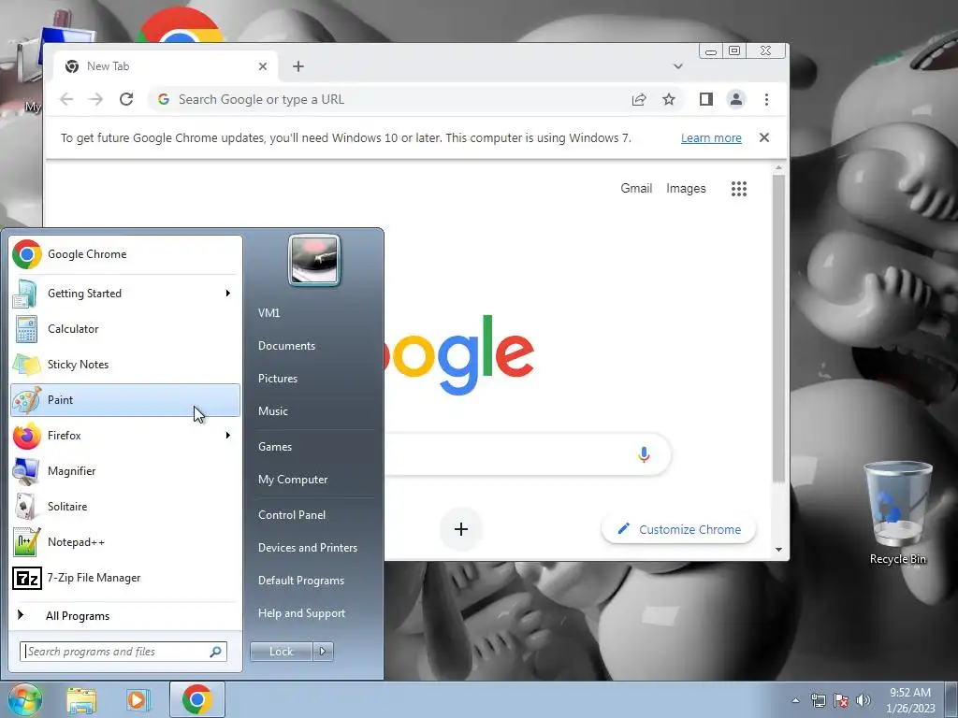The image size is (958, 718).
Task: Open Gmail link
Action: pyautogui.click(x=636, y=189)
